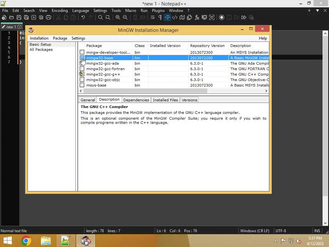Screen dimensions: 329x247
Task: Click the Run macro multiple times icon
Action: pos(244,17)
